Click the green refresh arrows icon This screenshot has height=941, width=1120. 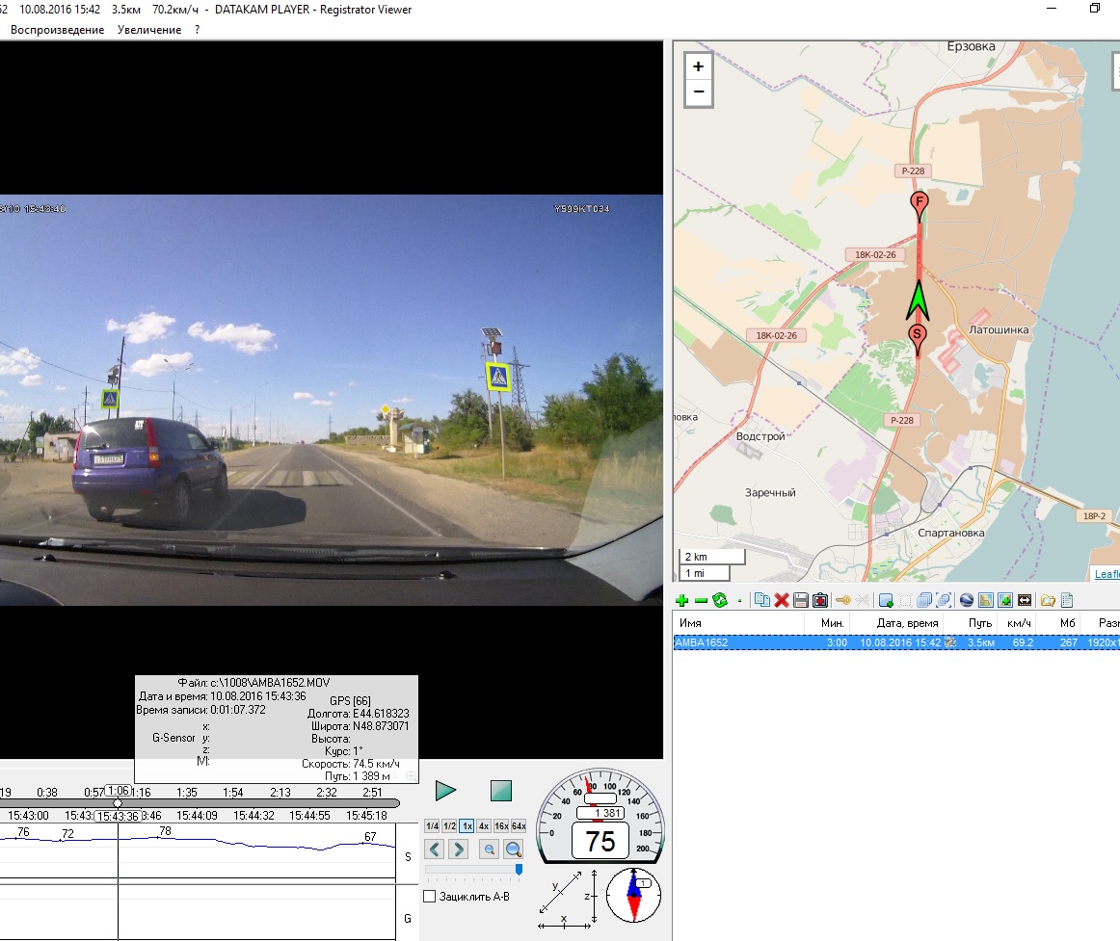pos(719,601)
